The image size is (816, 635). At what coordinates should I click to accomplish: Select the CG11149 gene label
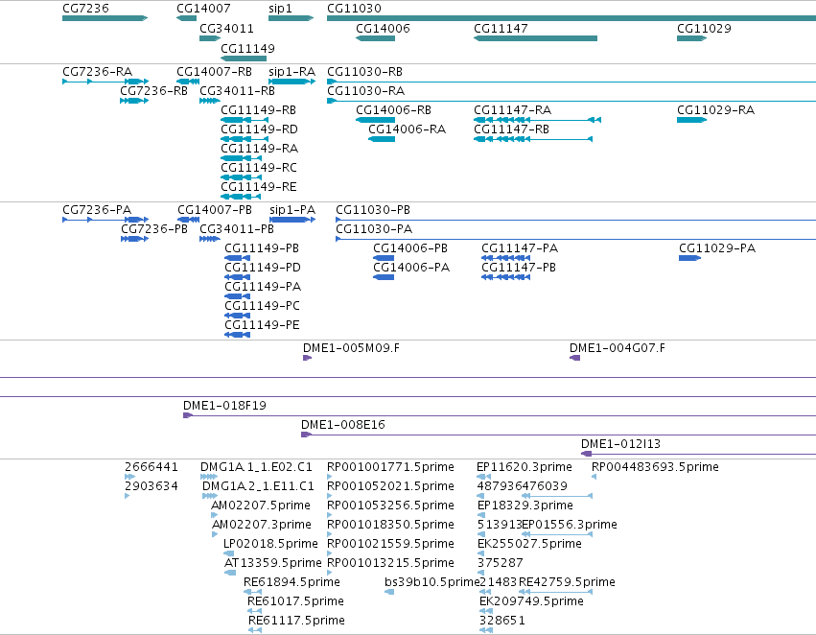(247, 48)
